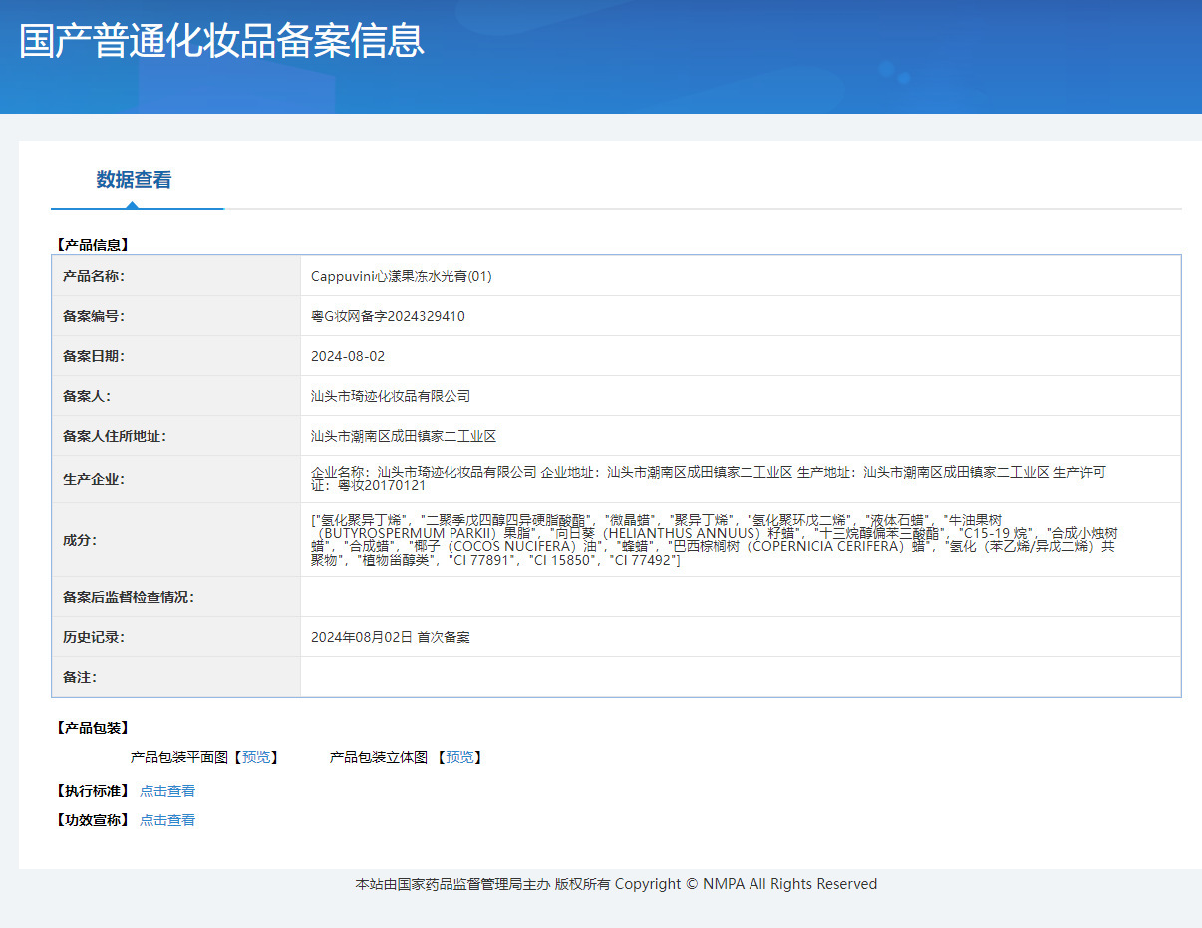The width and height of the screenshot is (1202, 928).
Task: Preview the 产品包装立体图 image
Action: 459,758
